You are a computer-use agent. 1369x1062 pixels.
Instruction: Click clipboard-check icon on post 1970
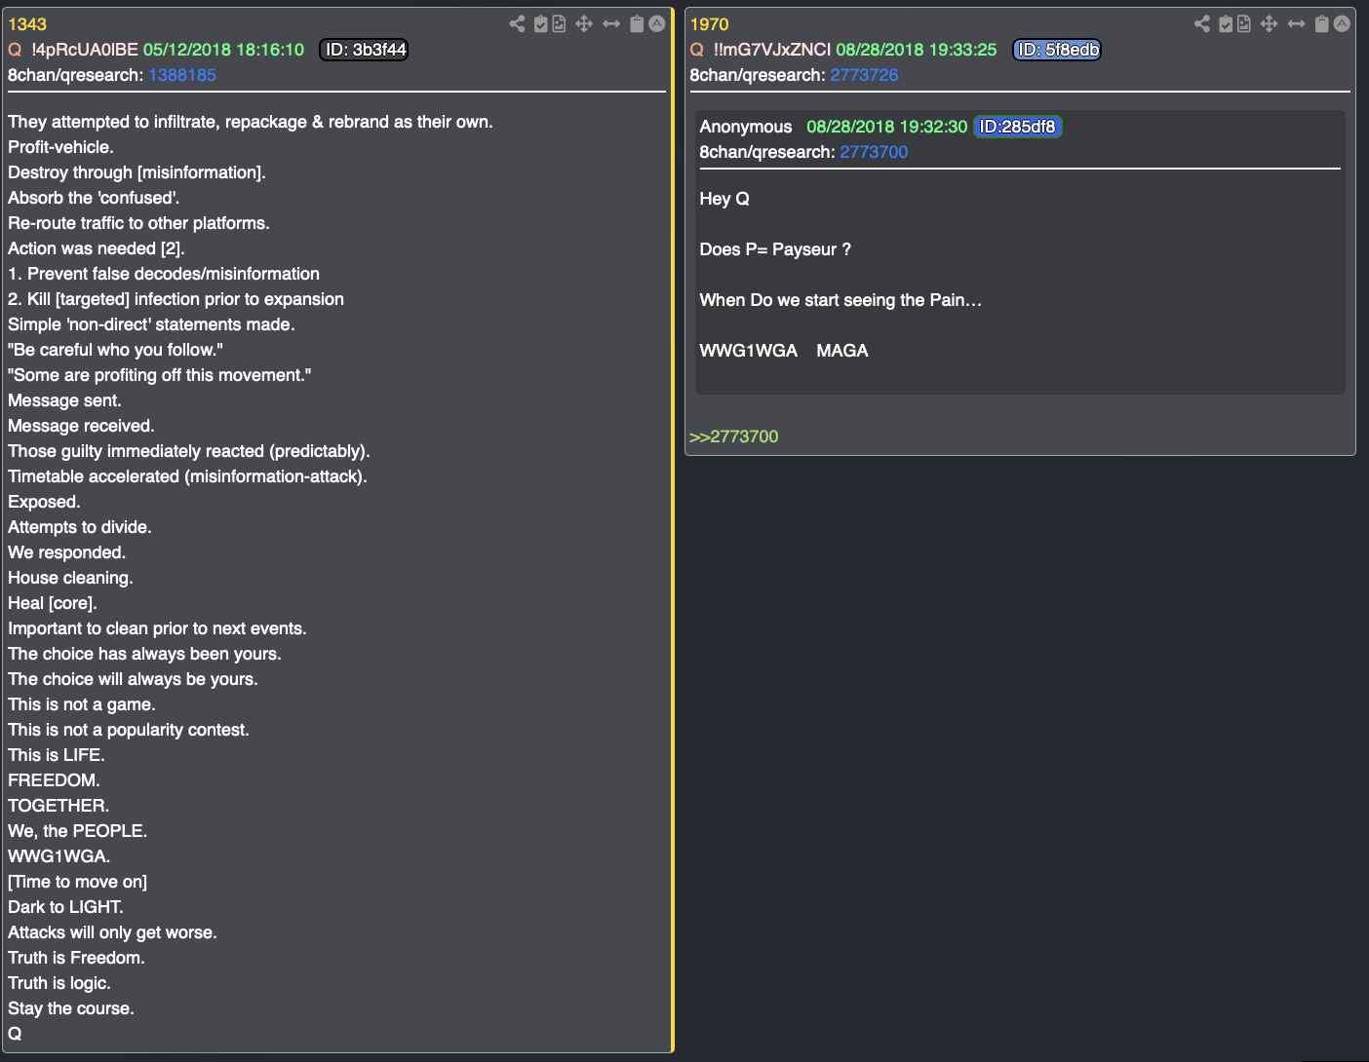(x=1227, y=24)
